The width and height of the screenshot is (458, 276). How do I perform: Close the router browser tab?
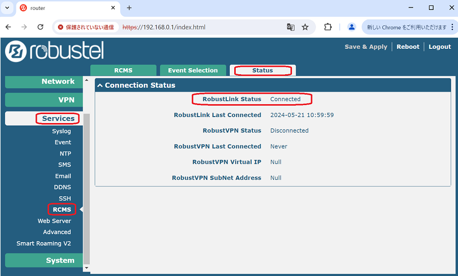[x=113, y=8]
